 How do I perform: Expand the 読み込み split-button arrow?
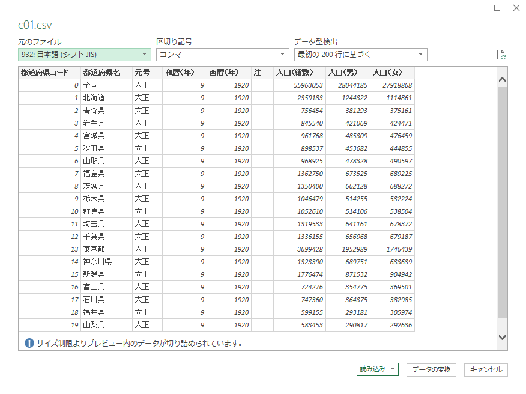[x=393, y=369]
